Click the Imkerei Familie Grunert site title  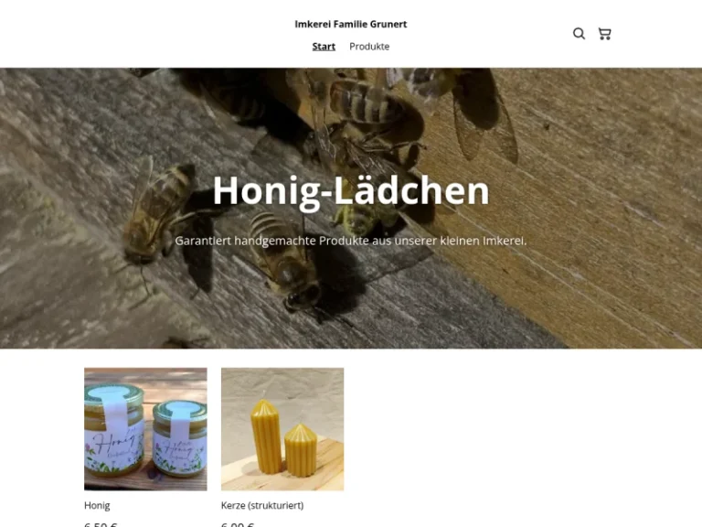[x=351, y=24]
